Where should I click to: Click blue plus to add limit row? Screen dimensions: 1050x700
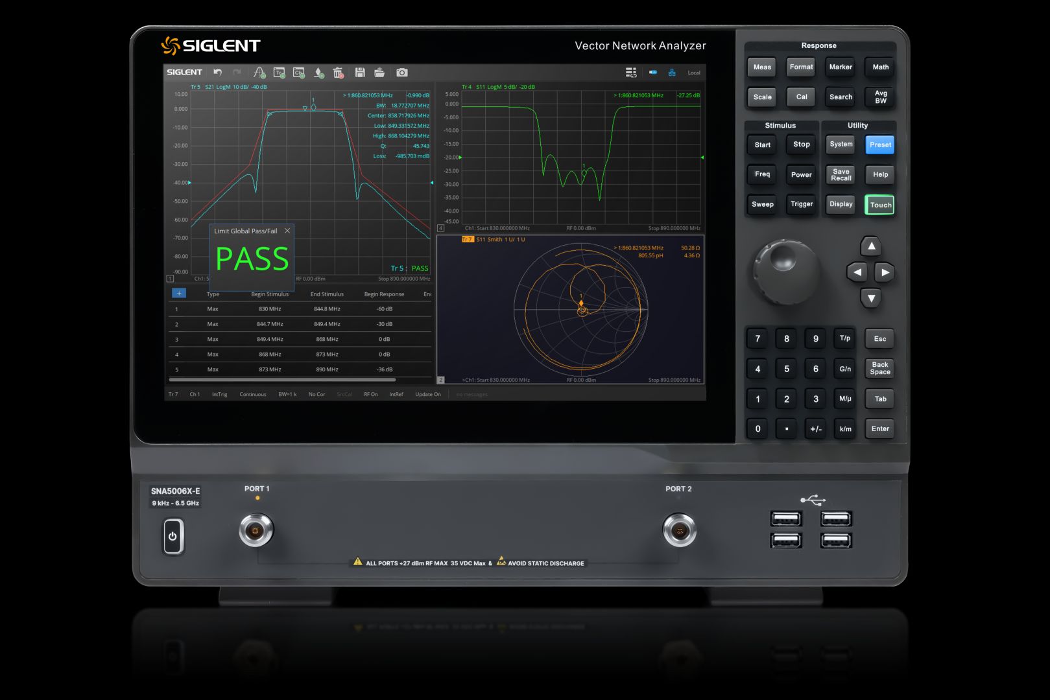pos(179,294)
